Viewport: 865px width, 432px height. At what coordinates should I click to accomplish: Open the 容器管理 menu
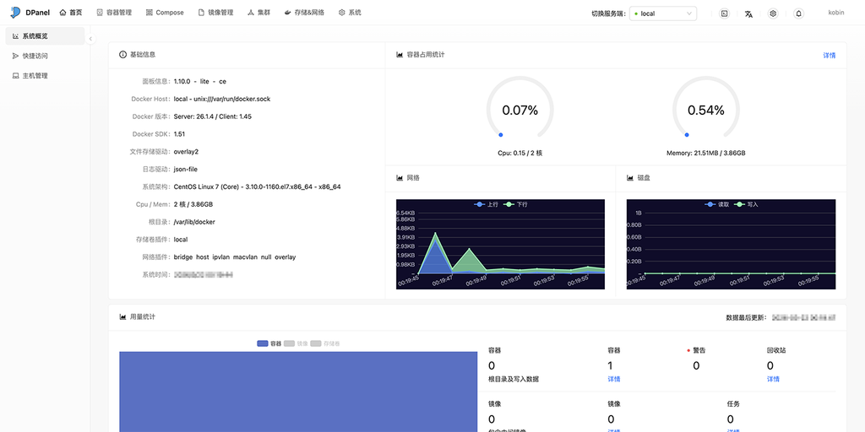click(x=114, y=12)
